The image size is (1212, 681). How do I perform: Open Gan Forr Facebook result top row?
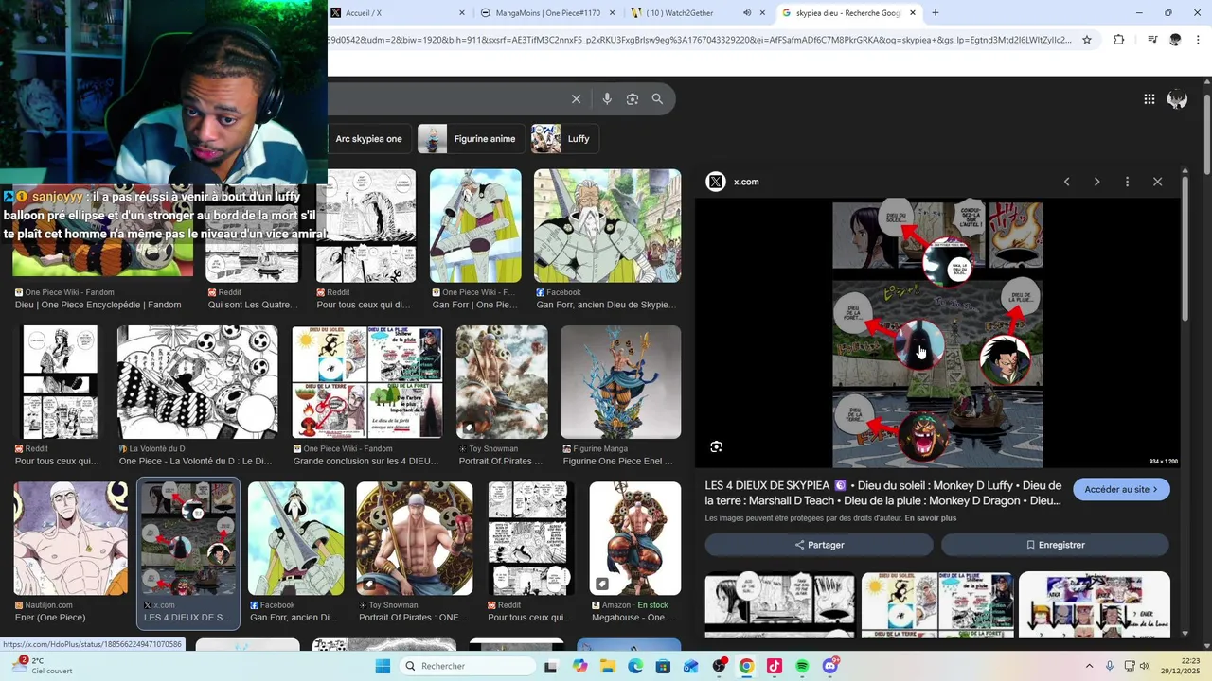(x=607, y=226)
